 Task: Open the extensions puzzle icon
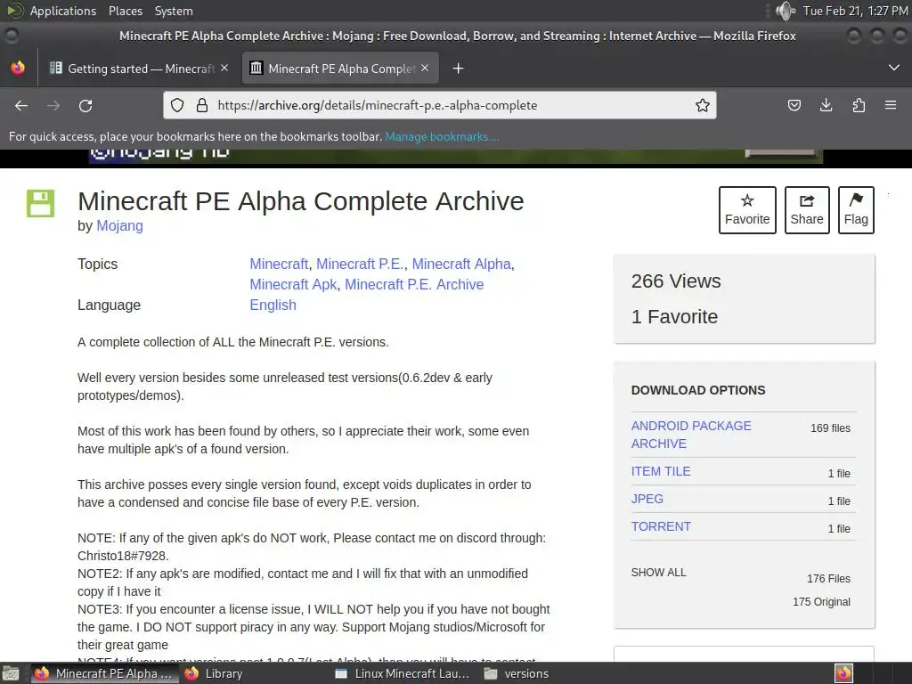859,105
